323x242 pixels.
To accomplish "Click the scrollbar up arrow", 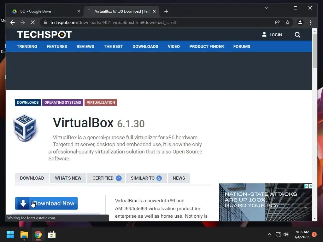I will pos(314,31).
